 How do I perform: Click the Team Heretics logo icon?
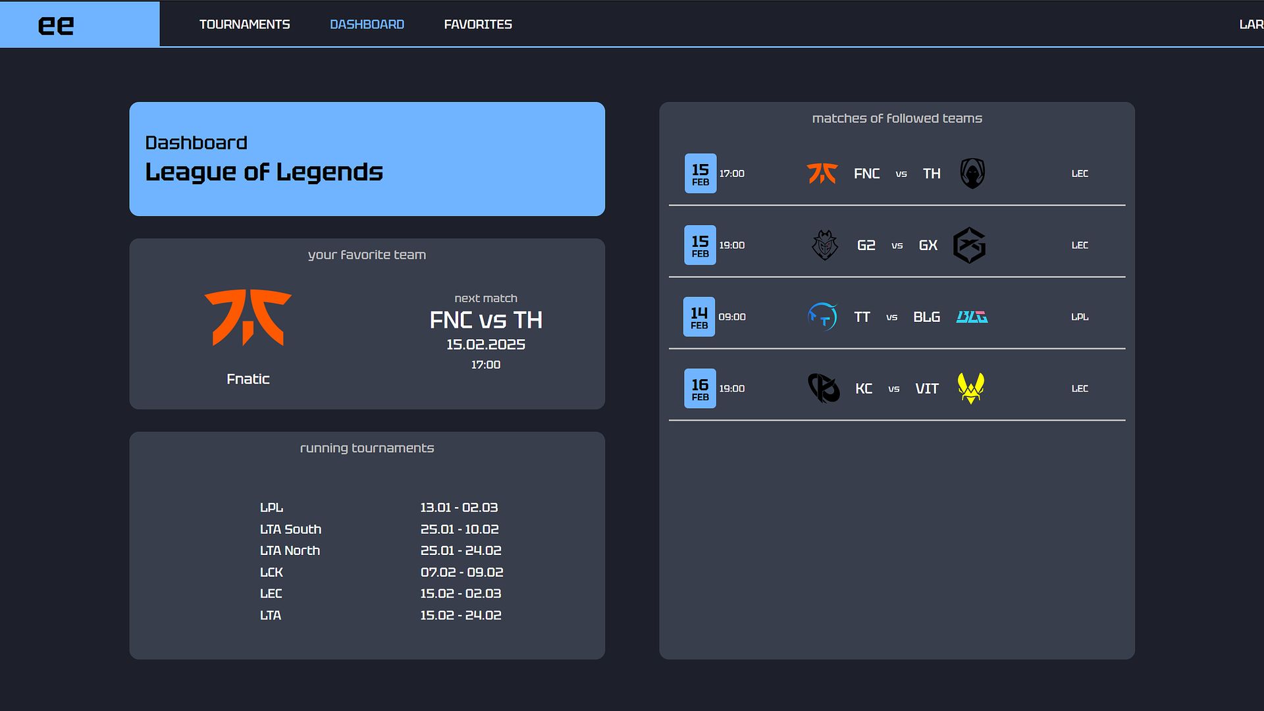972,173
